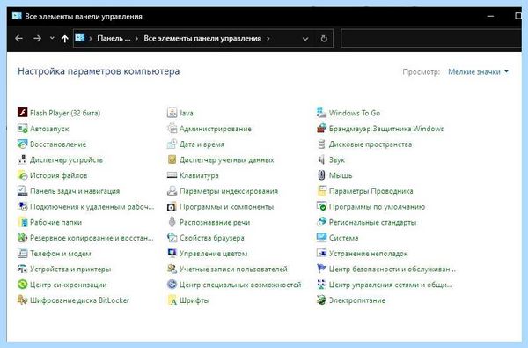Image resolution: width=528 pixels, height=348 pixels.
Task: Click the Java icon
Action: tap(172, 113)
